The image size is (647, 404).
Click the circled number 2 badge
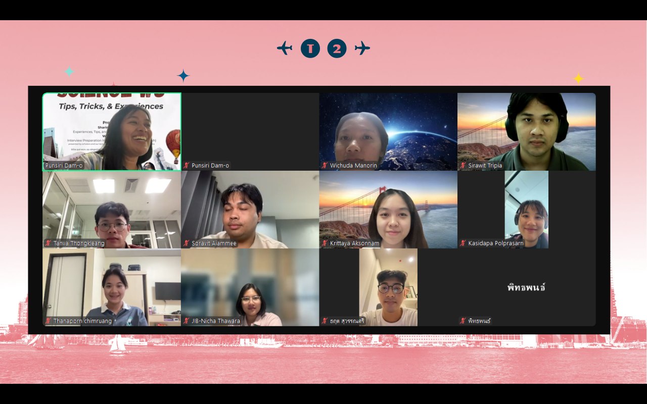pos(337,48)
